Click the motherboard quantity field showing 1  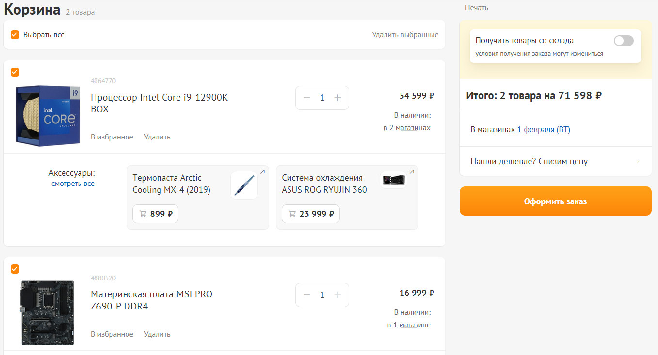click(322, 295)
